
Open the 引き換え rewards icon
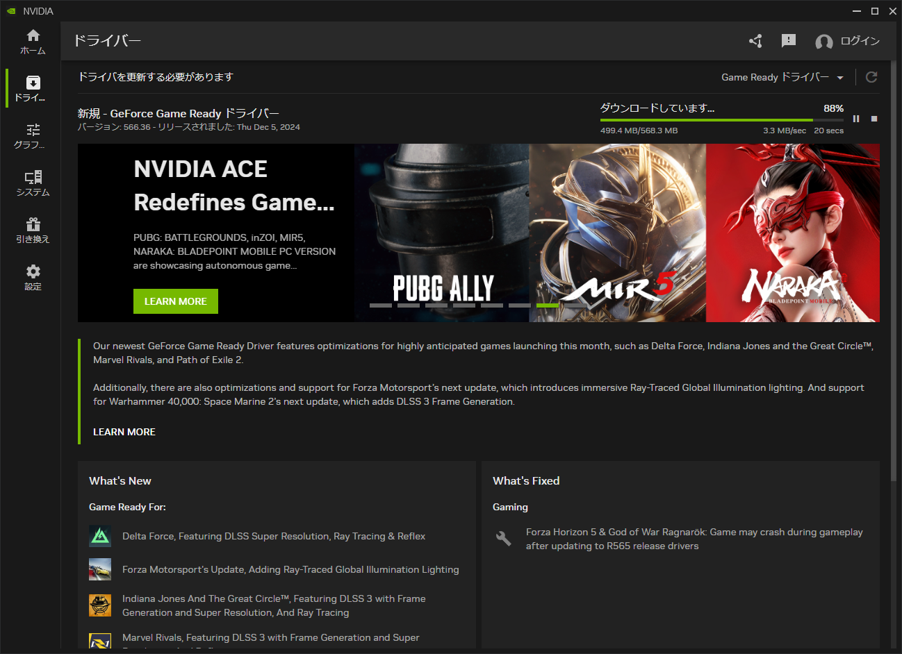(x=33, y=226)
